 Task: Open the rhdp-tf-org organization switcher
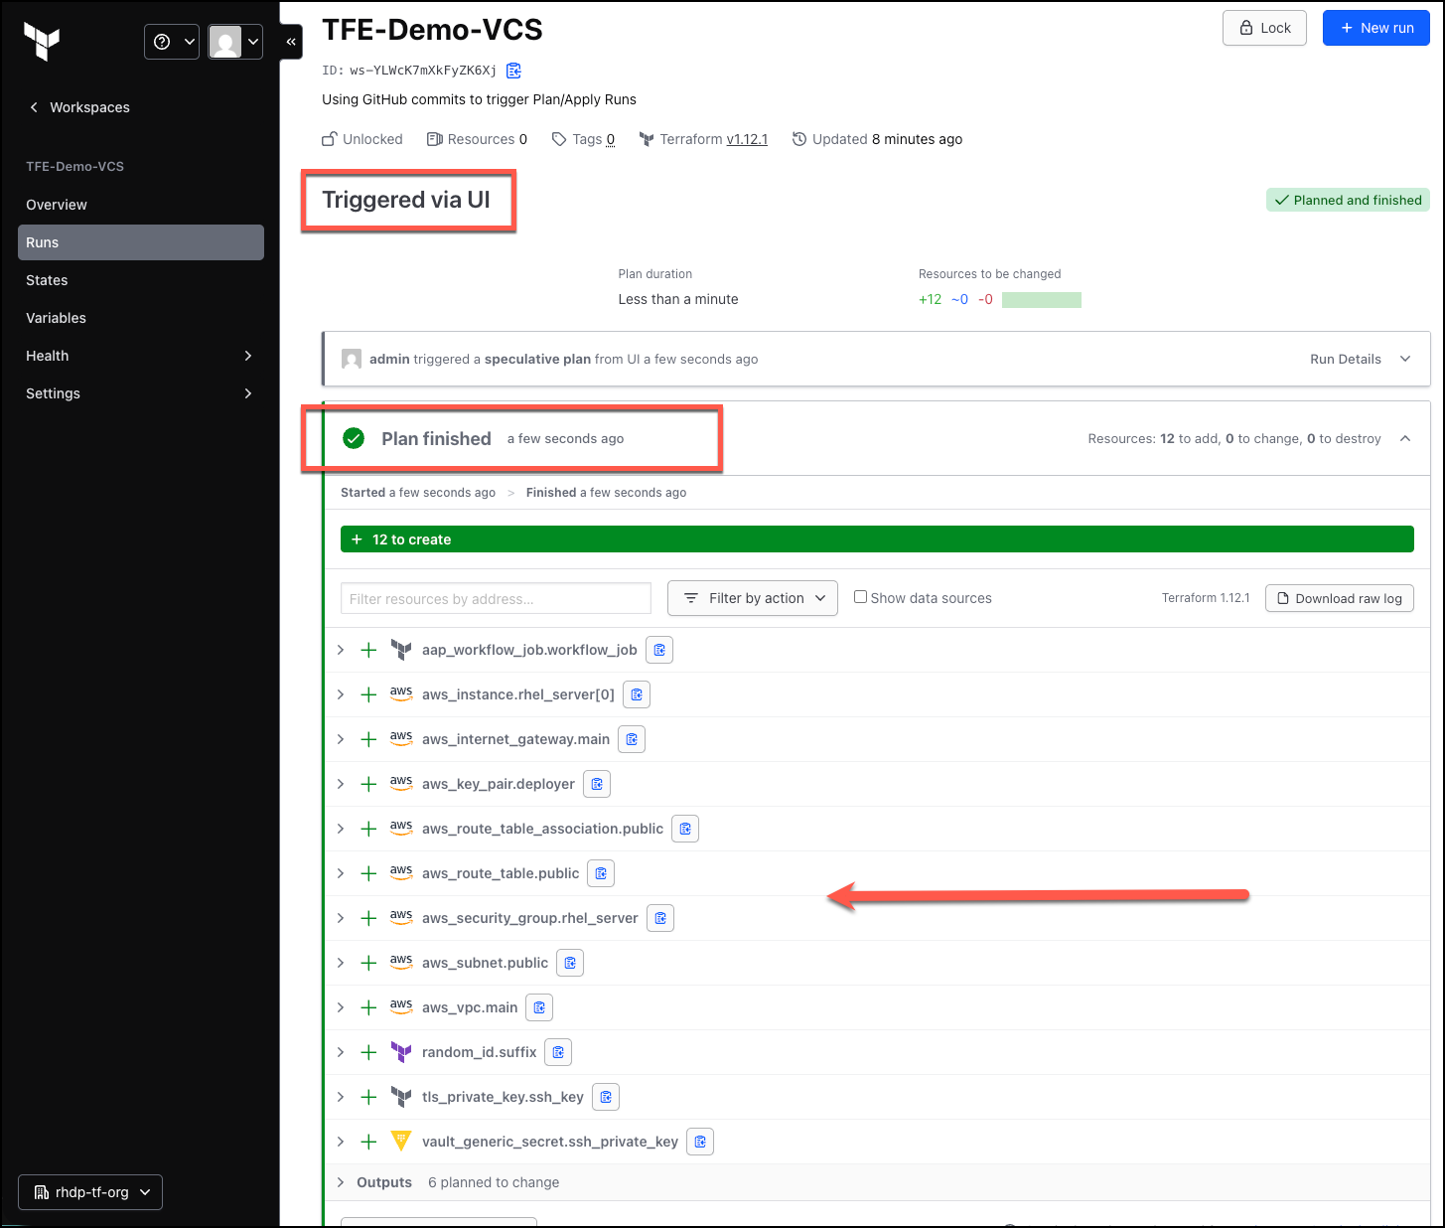pos(90,1192)
